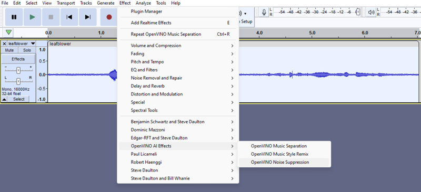The height and width of the screenshot is (192, 421).
Task: Expand the Dominic Mazzoni submenu
Action: point(178,130)
